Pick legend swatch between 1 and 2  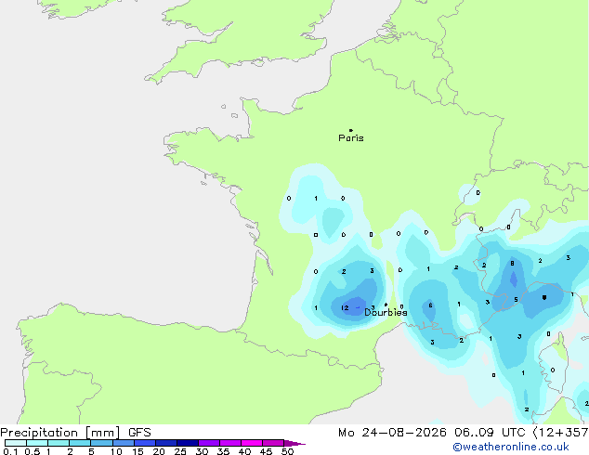[59, 443]
